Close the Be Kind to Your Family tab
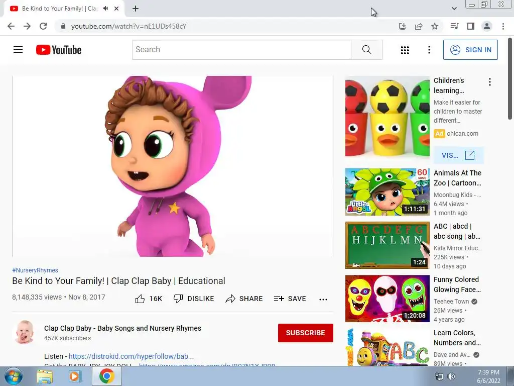Screen dimensions: 514x386 116,9
